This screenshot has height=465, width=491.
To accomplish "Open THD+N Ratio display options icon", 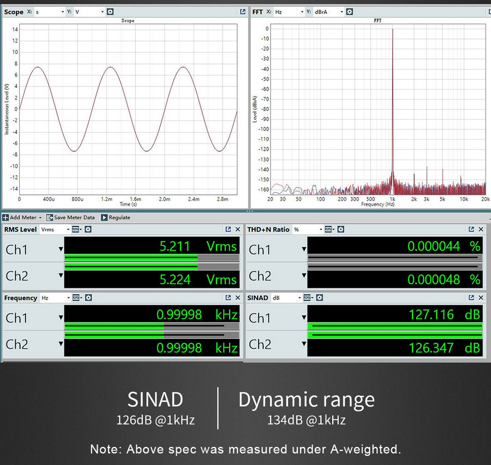I will [x=330, y=230].
